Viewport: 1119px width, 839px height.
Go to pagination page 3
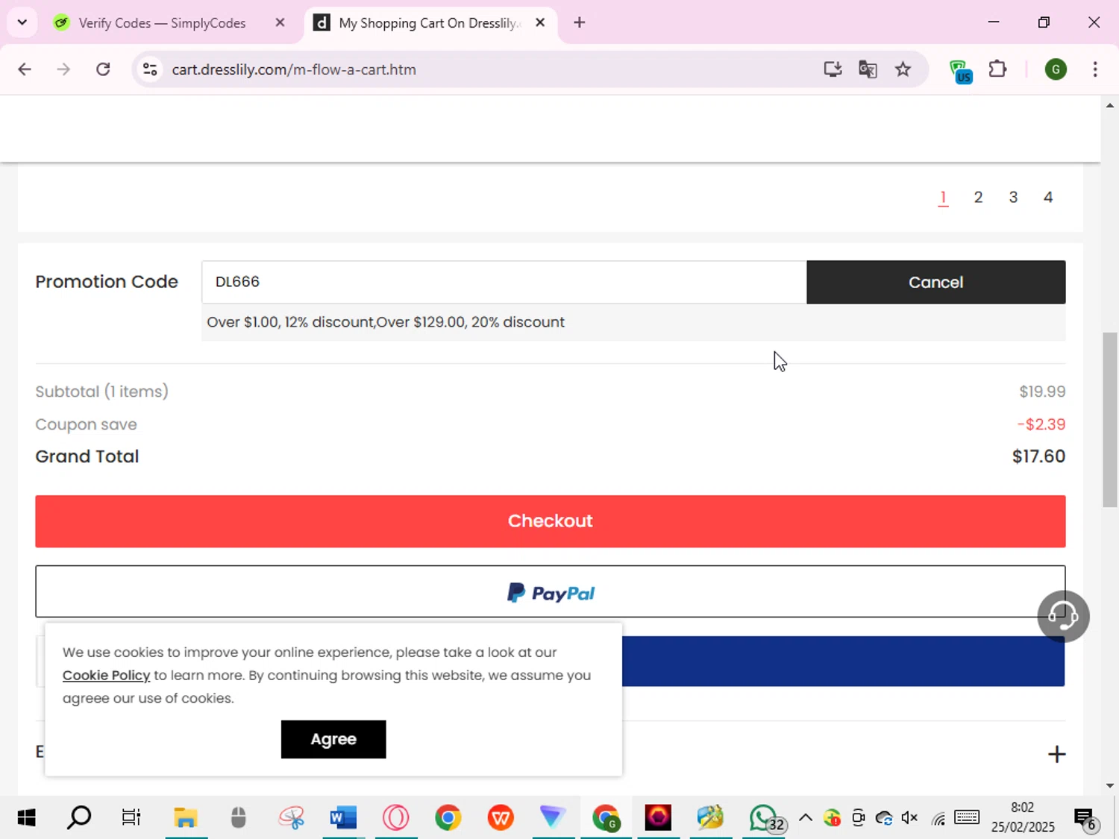click(1013, 197)
